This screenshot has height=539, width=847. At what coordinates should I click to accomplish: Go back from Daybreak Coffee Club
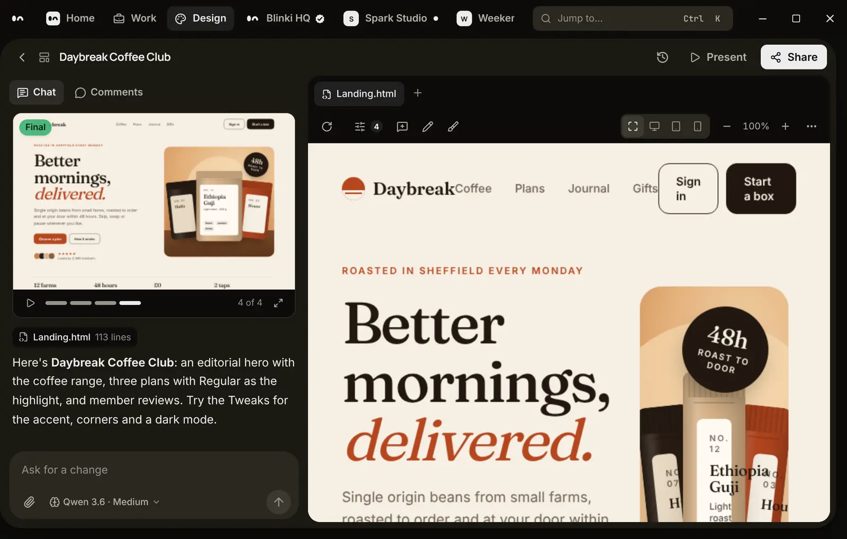point(22,57)
